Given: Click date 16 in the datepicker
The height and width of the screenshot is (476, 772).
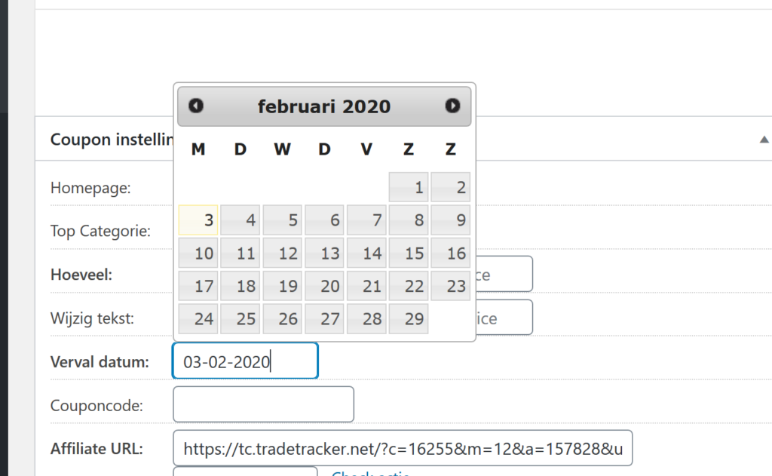Looking at the screenshot, I should 451,253.
